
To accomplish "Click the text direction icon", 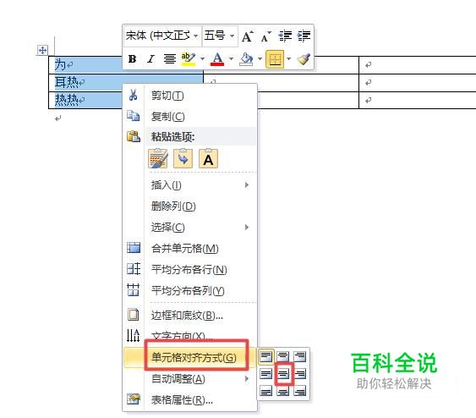I will point(134,335).
